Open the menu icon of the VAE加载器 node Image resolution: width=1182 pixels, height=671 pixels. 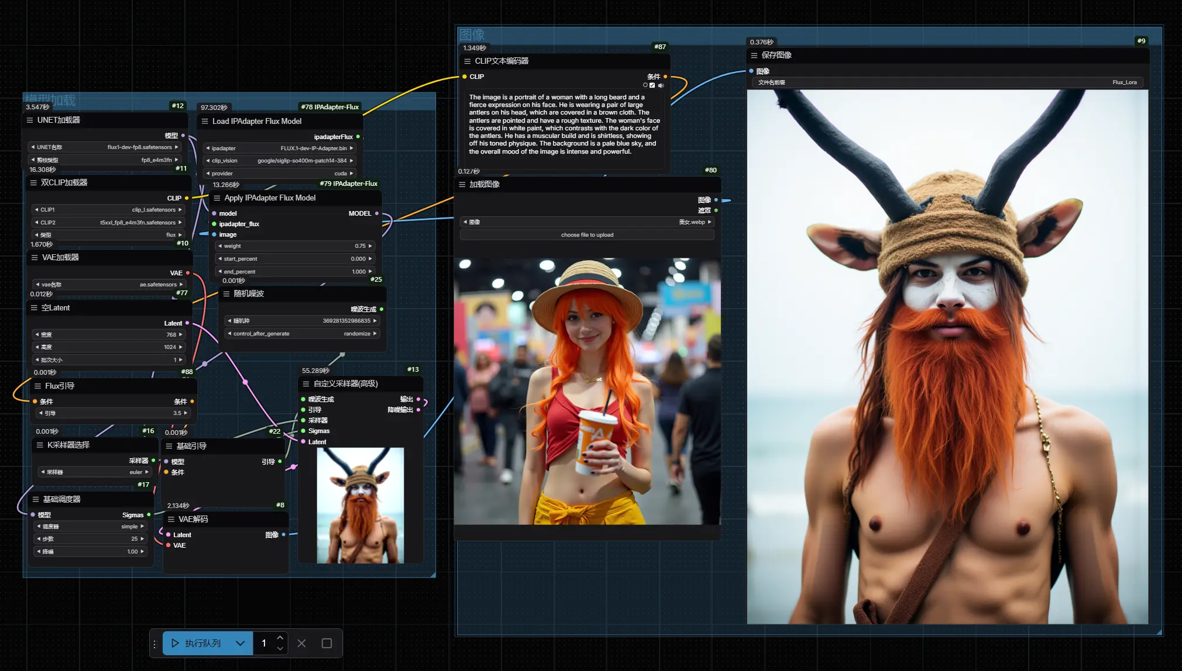pyautogui.click(x=35, y=257)
